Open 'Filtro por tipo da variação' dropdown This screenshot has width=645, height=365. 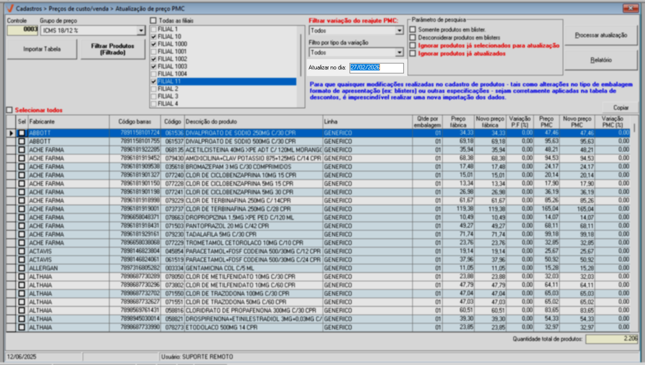(399, 52)
